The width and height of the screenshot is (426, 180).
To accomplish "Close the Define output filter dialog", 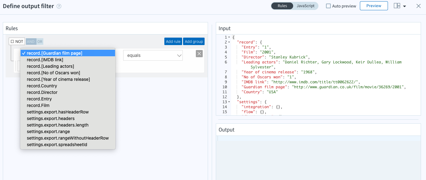I will coord(419,6).
